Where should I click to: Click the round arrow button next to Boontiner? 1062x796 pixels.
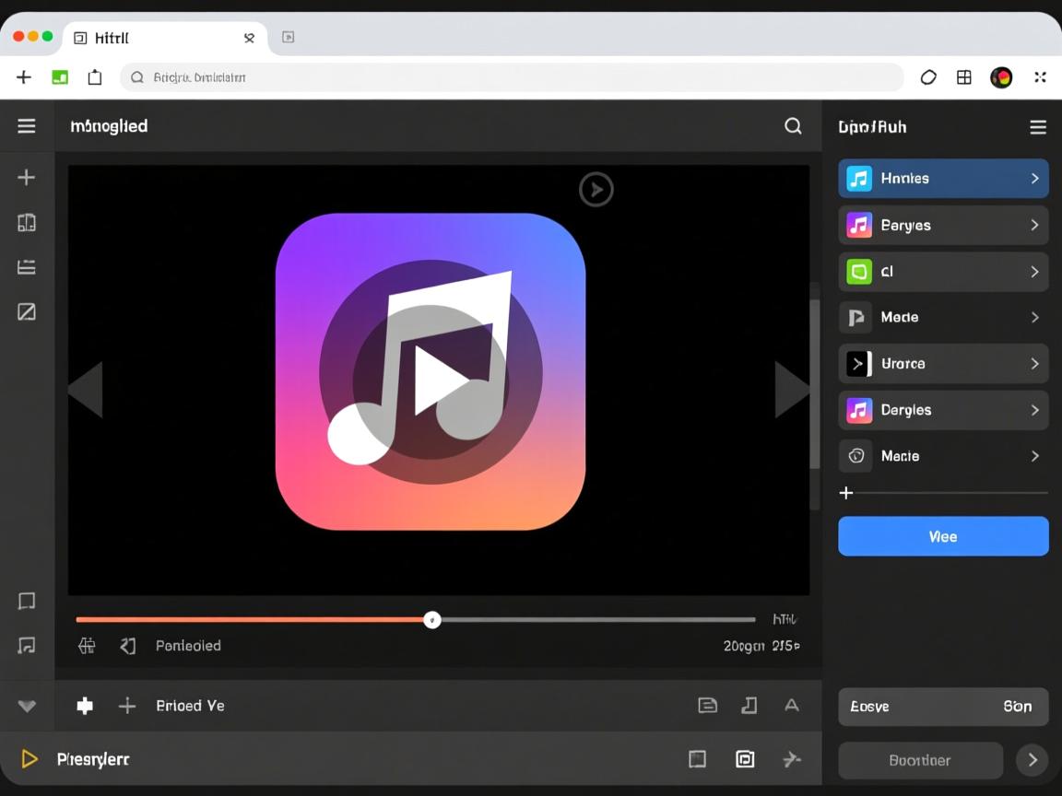[x=1032, y=760]
